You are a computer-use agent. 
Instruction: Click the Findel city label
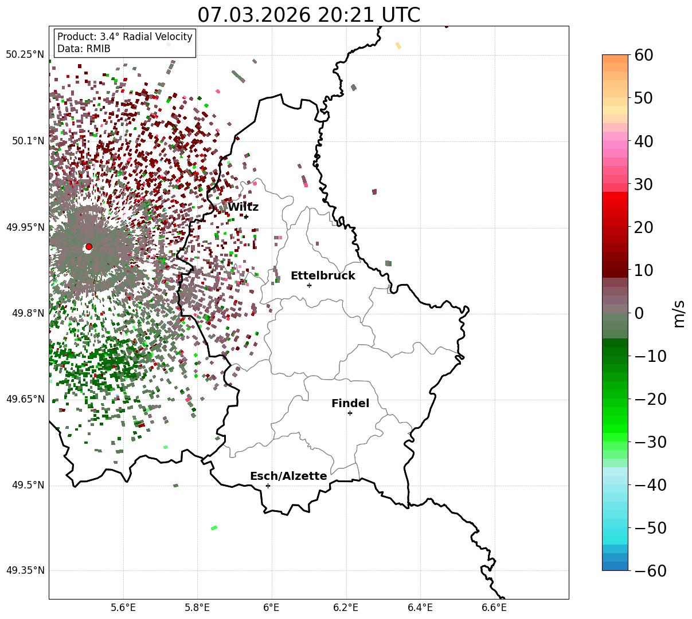click(x=350, y=404)
